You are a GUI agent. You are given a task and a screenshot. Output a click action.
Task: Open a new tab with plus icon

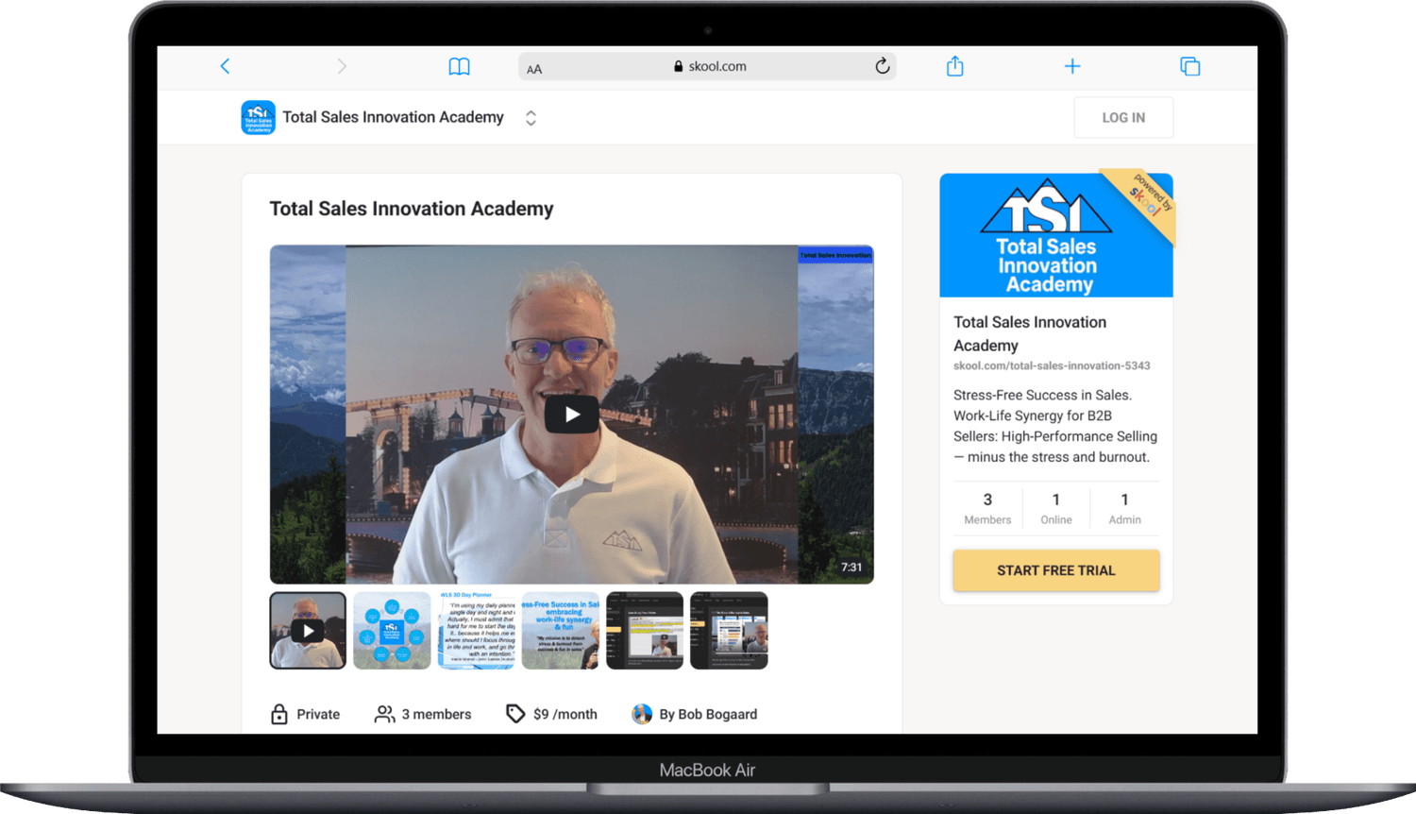click(1072, 66)
